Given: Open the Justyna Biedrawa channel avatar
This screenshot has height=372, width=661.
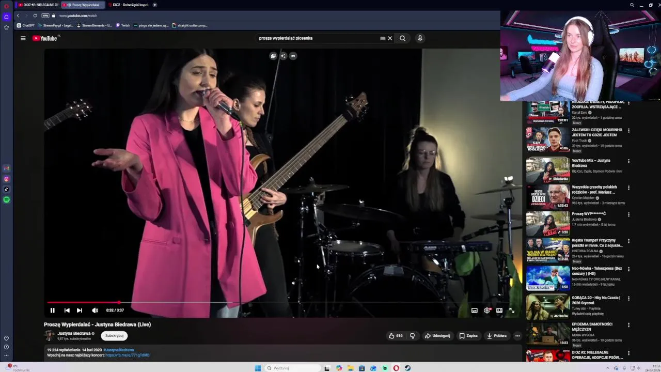Looking at the screenshot, I should pos(50,336).
